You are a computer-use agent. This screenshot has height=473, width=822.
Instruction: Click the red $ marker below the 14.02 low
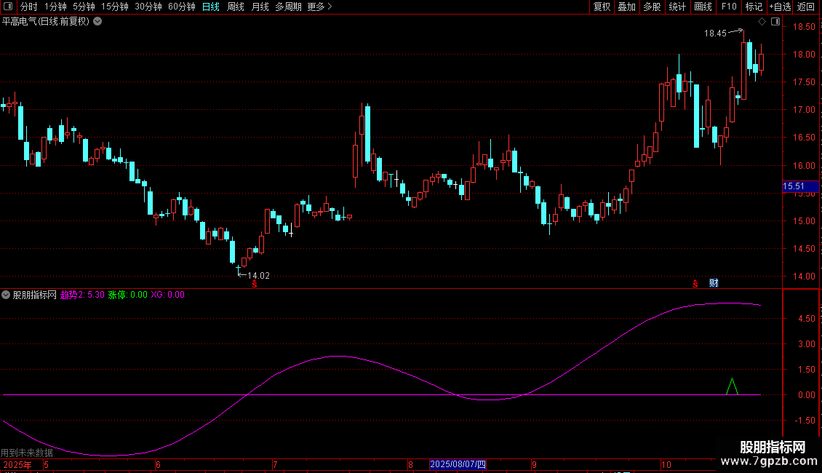(254, 285)
